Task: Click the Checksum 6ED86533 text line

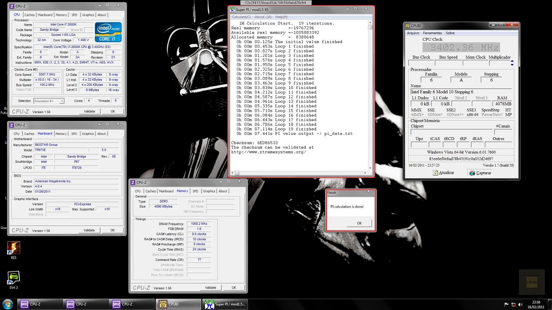Action: click(x=254, y=143)
